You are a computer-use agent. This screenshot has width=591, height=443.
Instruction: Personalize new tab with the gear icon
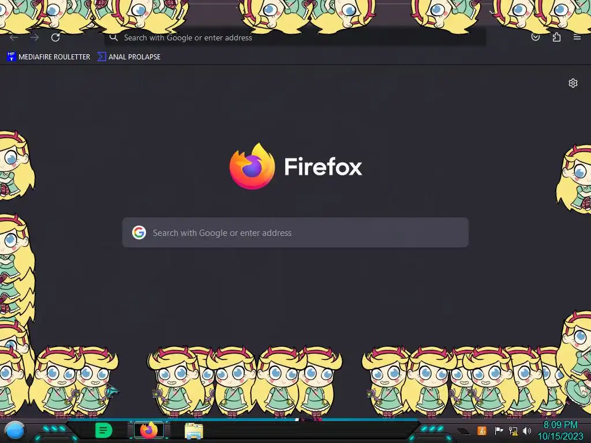(x=573, y=83)
